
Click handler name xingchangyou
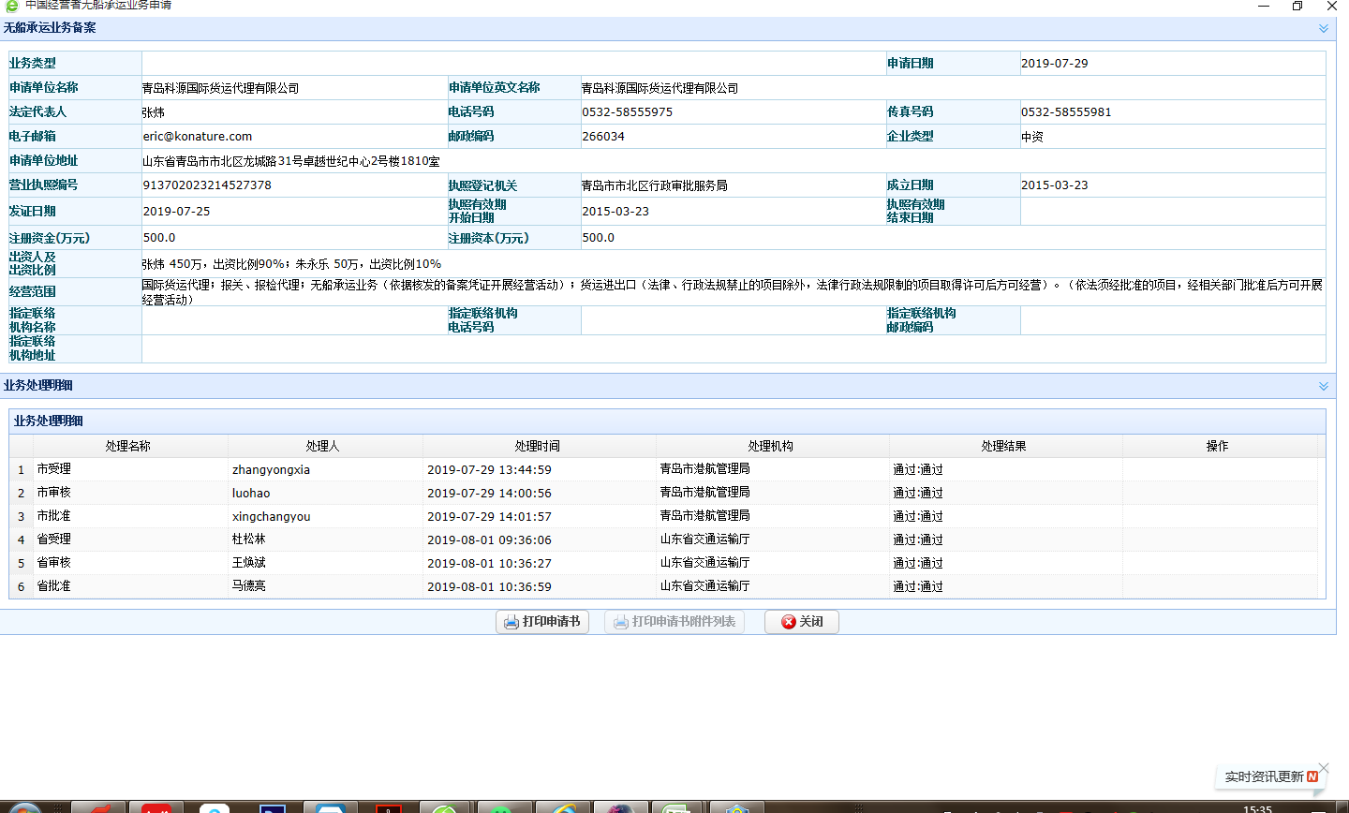click(271, 516)
